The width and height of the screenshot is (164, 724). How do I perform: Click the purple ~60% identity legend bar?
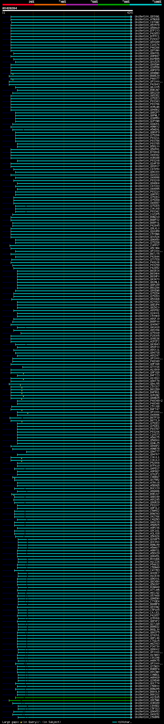(82, 5)
